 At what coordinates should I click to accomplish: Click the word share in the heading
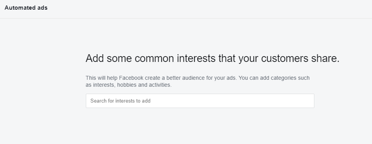click(x=325, y=58)
